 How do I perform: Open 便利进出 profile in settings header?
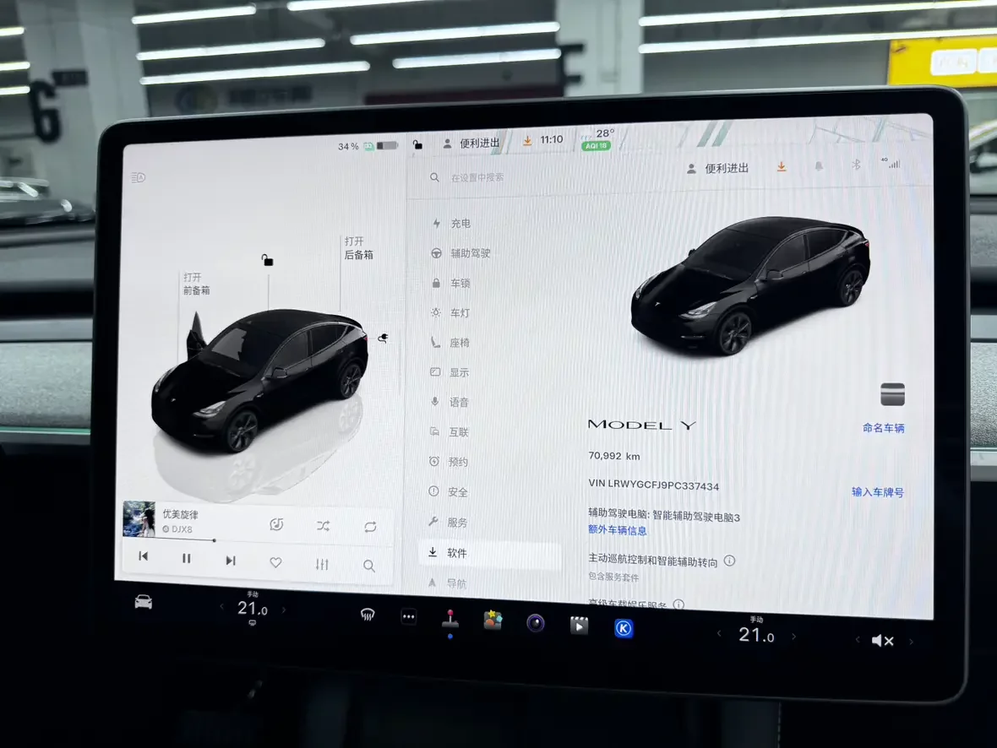pos(717,168)
